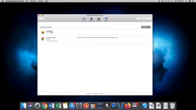Viewport: 196px width, 110px height.
Task: Click the menu bar clock
Action: pyautogui.click(x=179, y=1)
